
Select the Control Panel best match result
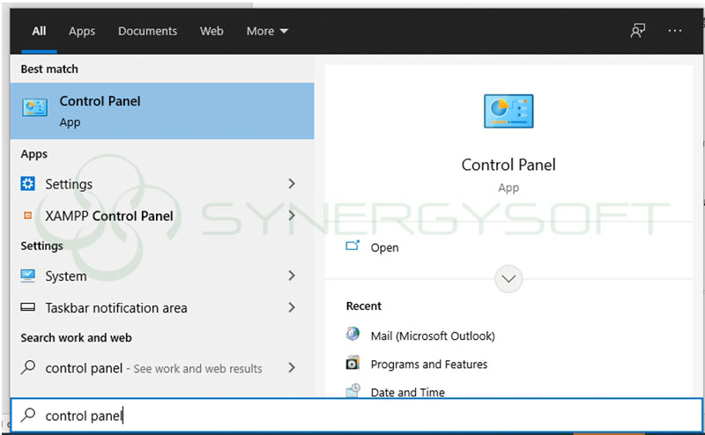pos(162,111)
